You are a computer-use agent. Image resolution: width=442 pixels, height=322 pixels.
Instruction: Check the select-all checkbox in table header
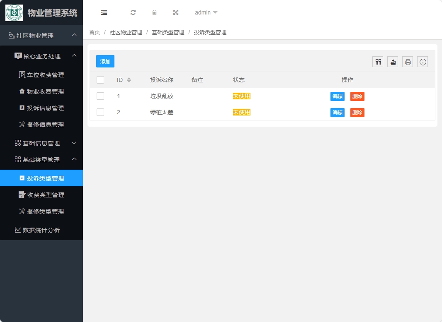click(x=100, y=79)
